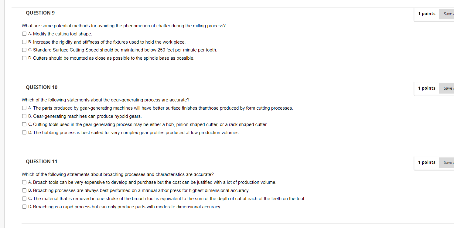Select option D about mounting cutters near spindle base

(x=24, y=58)
